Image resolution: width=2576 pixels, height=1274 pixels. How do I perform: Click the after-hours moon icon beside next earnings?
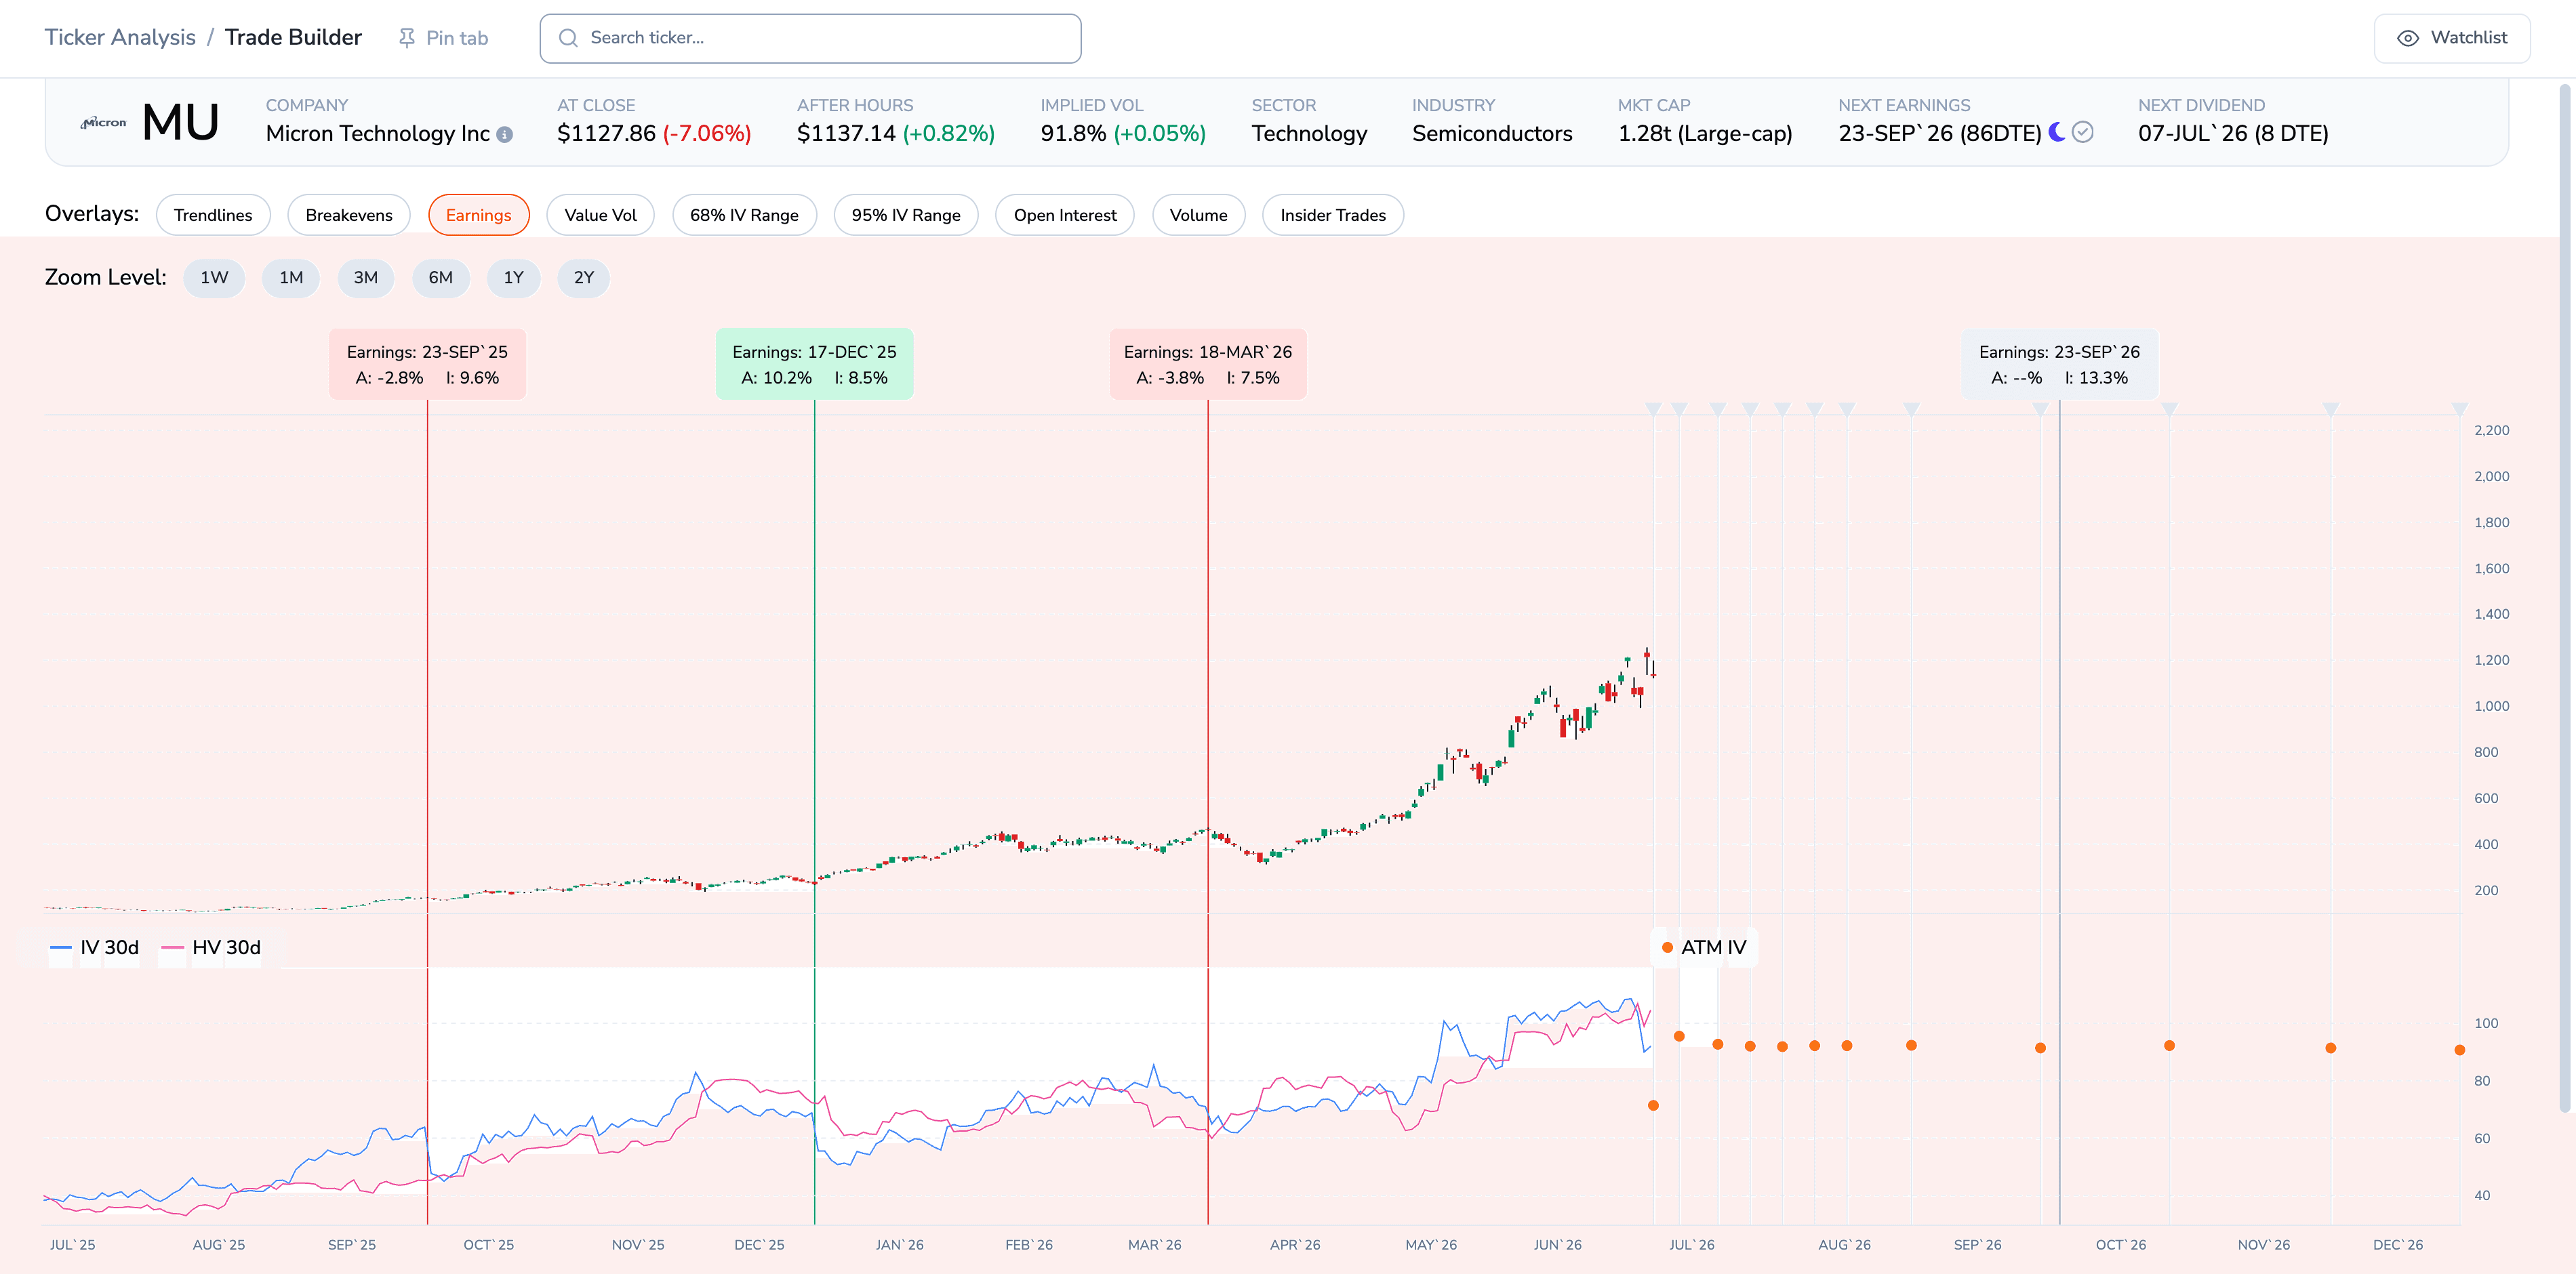tap(2057, 132)
